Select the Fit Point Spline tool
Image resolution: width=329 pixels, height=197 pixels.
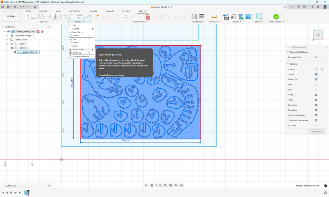(49, 17)
